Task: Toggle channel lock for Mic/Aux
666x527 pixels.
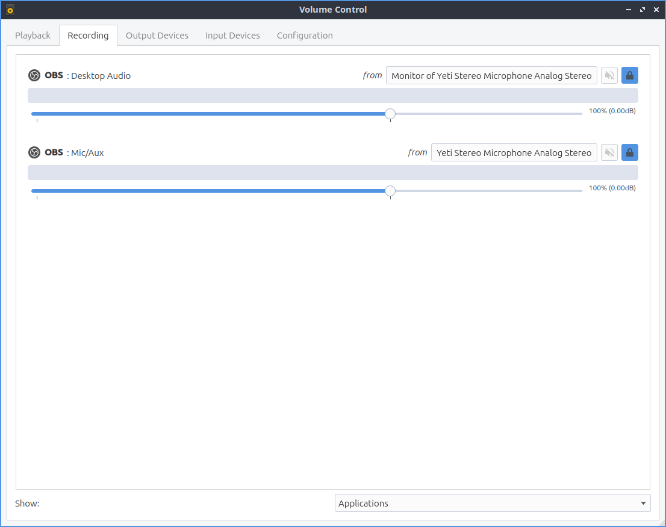Action: tap(630, 152)
